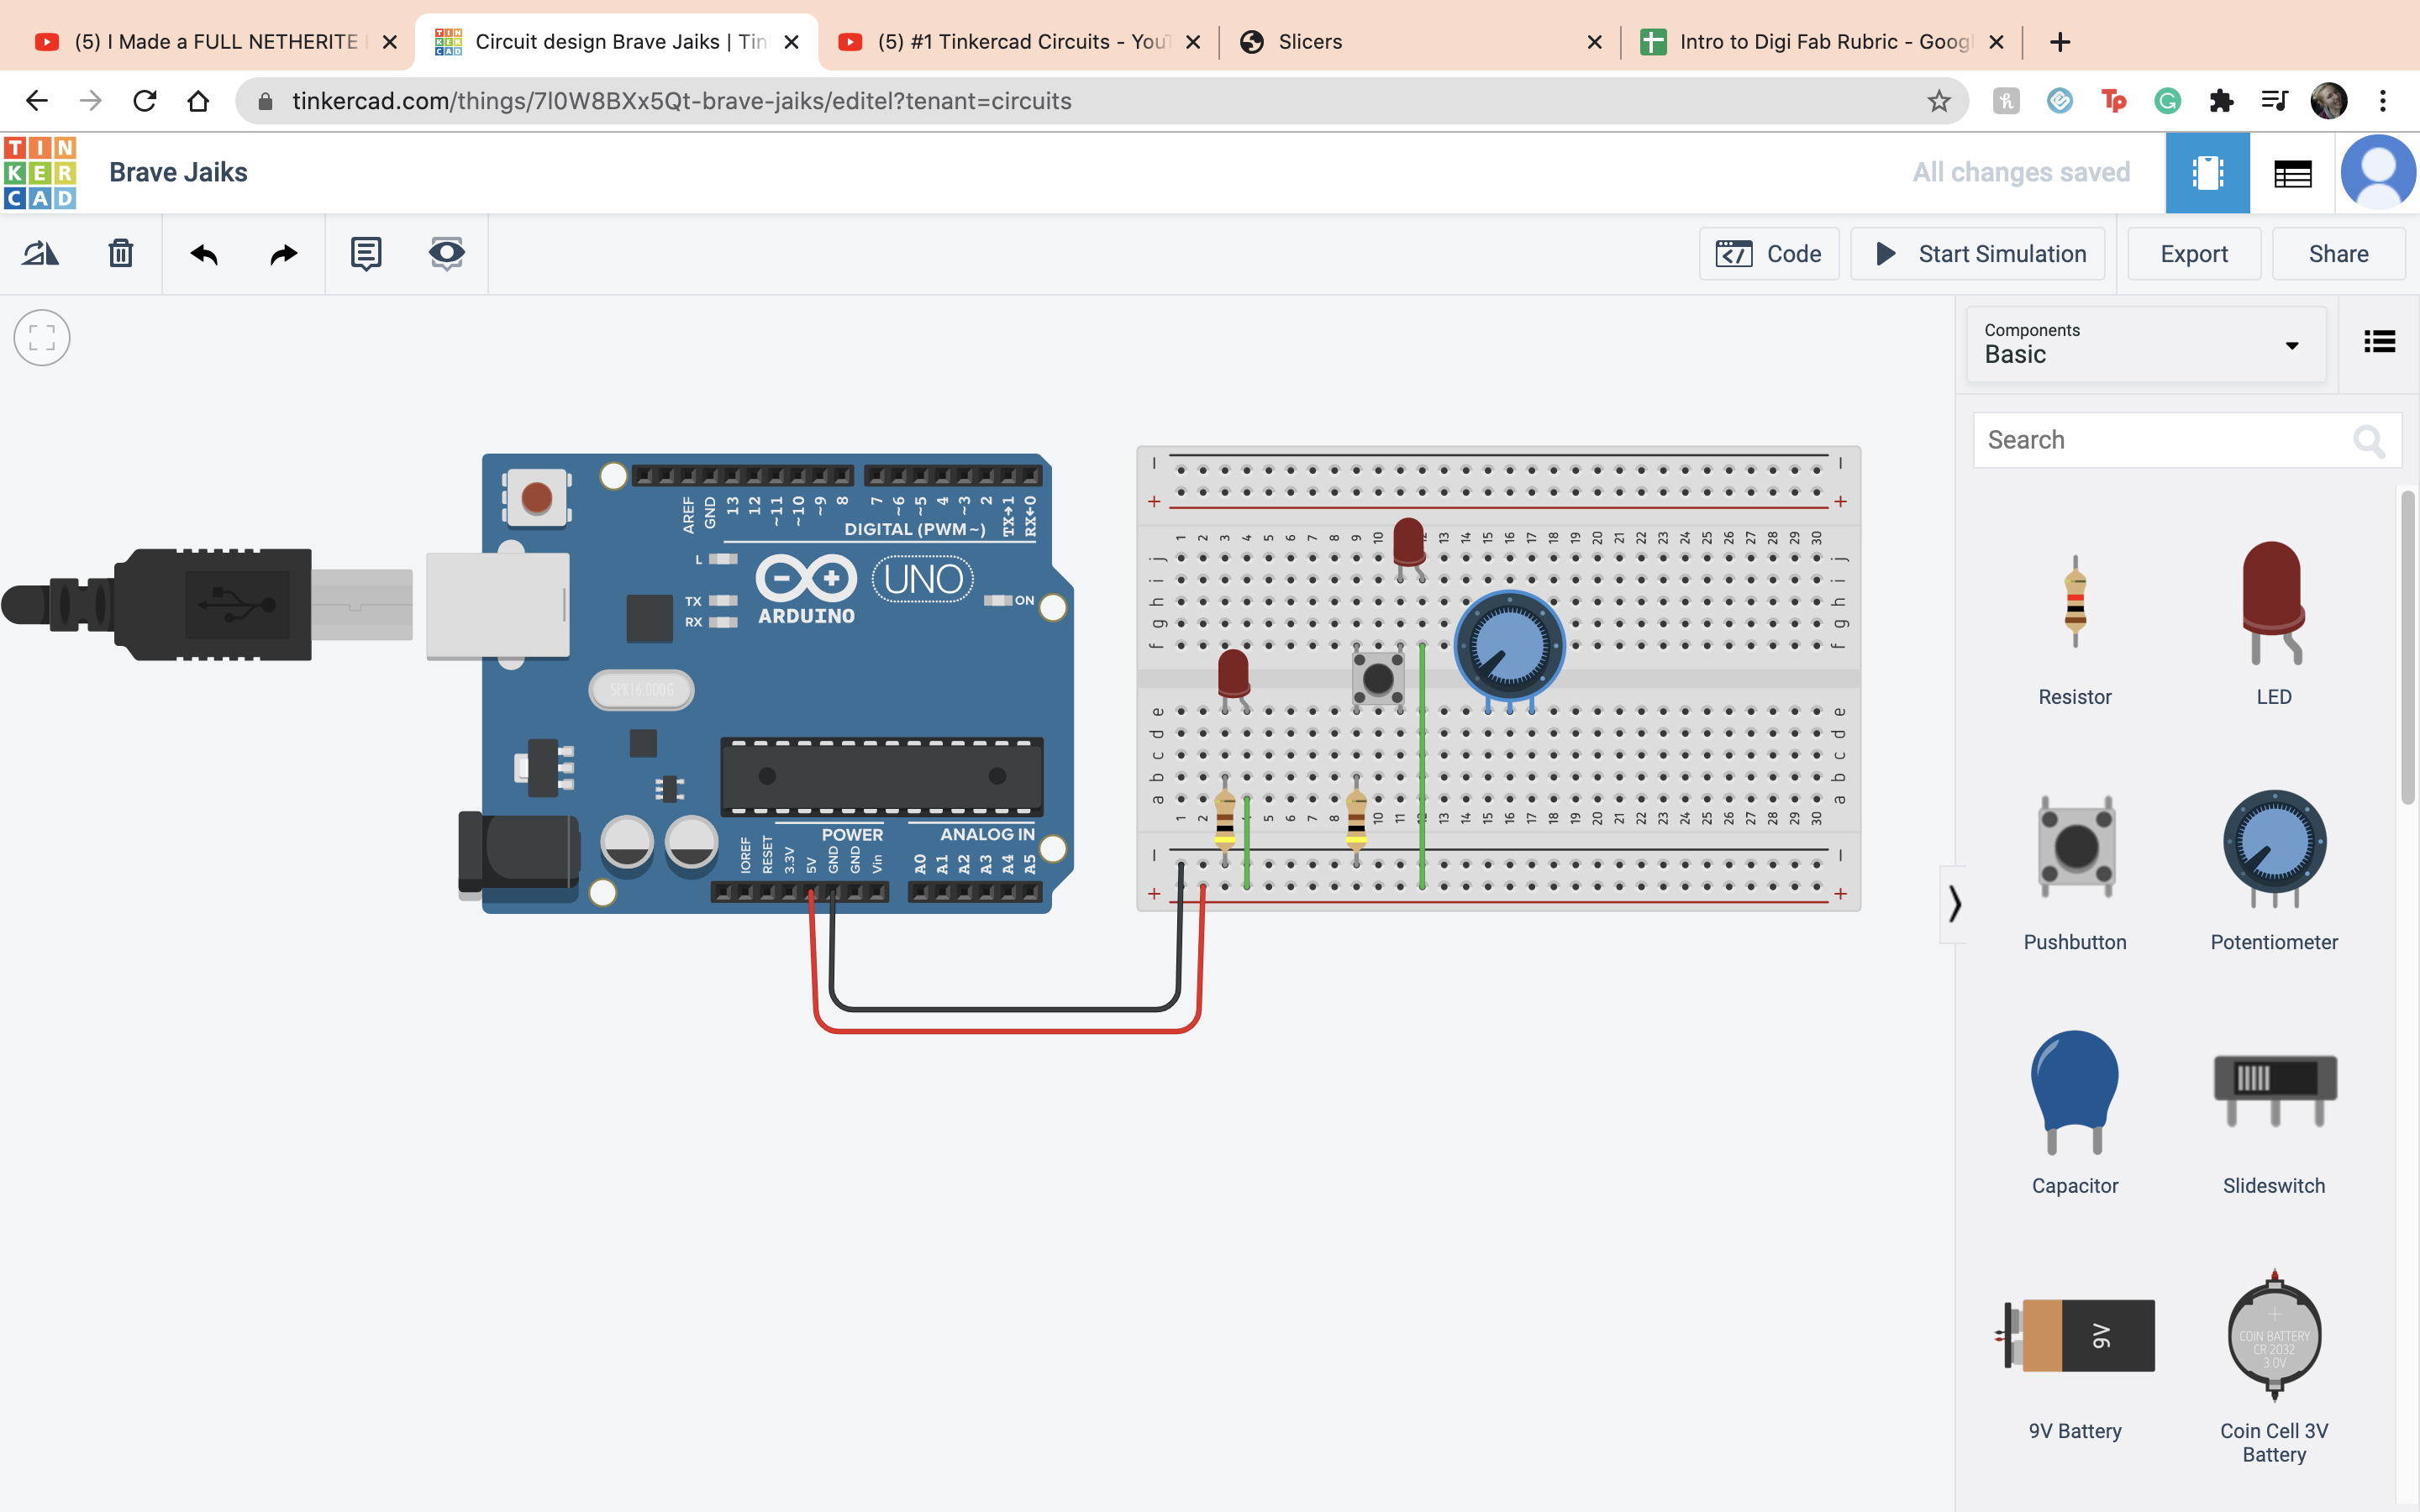The image size is (2420, 1512).
Task: Go to browser home page
Action: tap(198, 101)
